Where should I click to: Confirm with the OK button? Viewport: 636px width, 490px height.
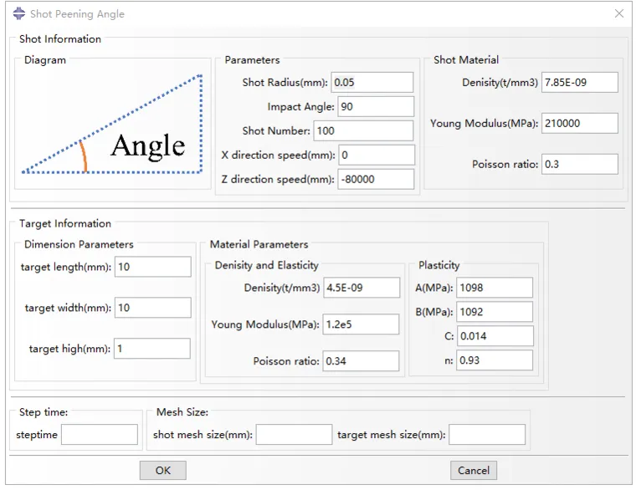coord(163,470)
